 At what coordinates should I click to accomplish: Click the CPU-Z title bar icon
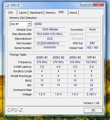(7, 5)
